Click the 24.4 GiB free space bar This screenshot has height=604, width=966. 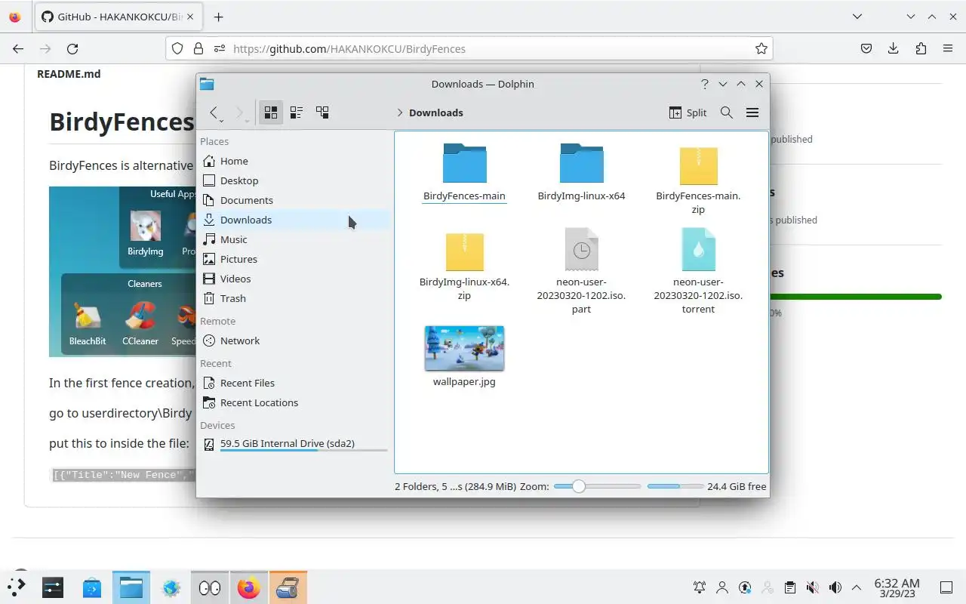click(675, 486)
